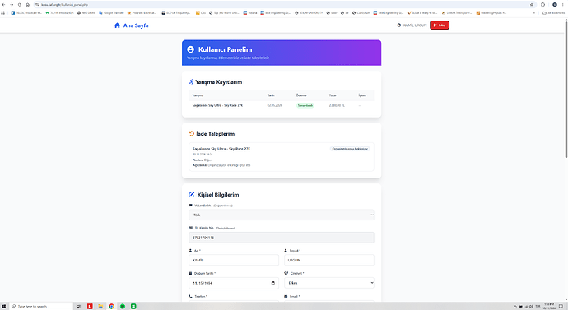Click the 2.000,00 TL amount cell
The width and height of the screenshot is (568, 310).
point(337,105)
